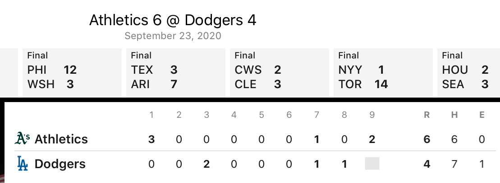This screenshot has height=183, width=500.
Task: Select the E errors column header
Action: (x=482, y=115)
